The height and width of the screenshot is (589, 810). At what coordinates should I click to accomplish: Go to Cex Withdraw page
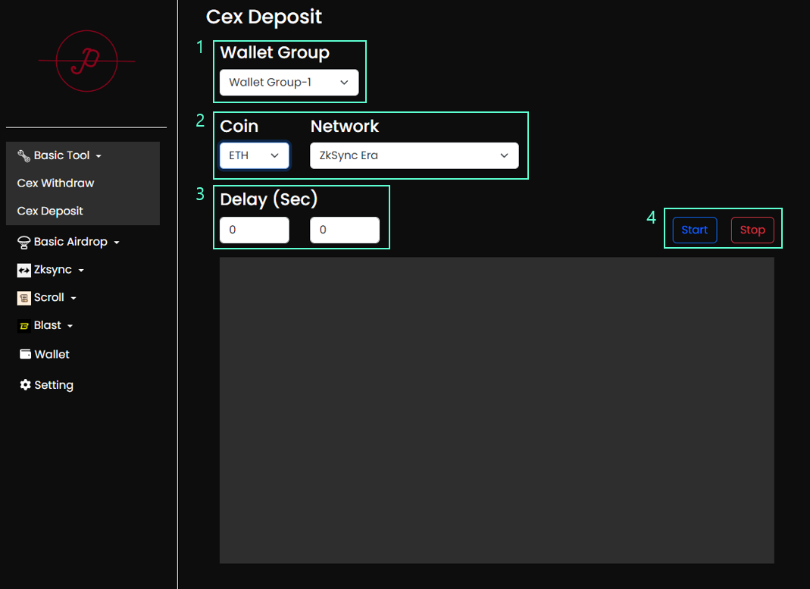55,183
